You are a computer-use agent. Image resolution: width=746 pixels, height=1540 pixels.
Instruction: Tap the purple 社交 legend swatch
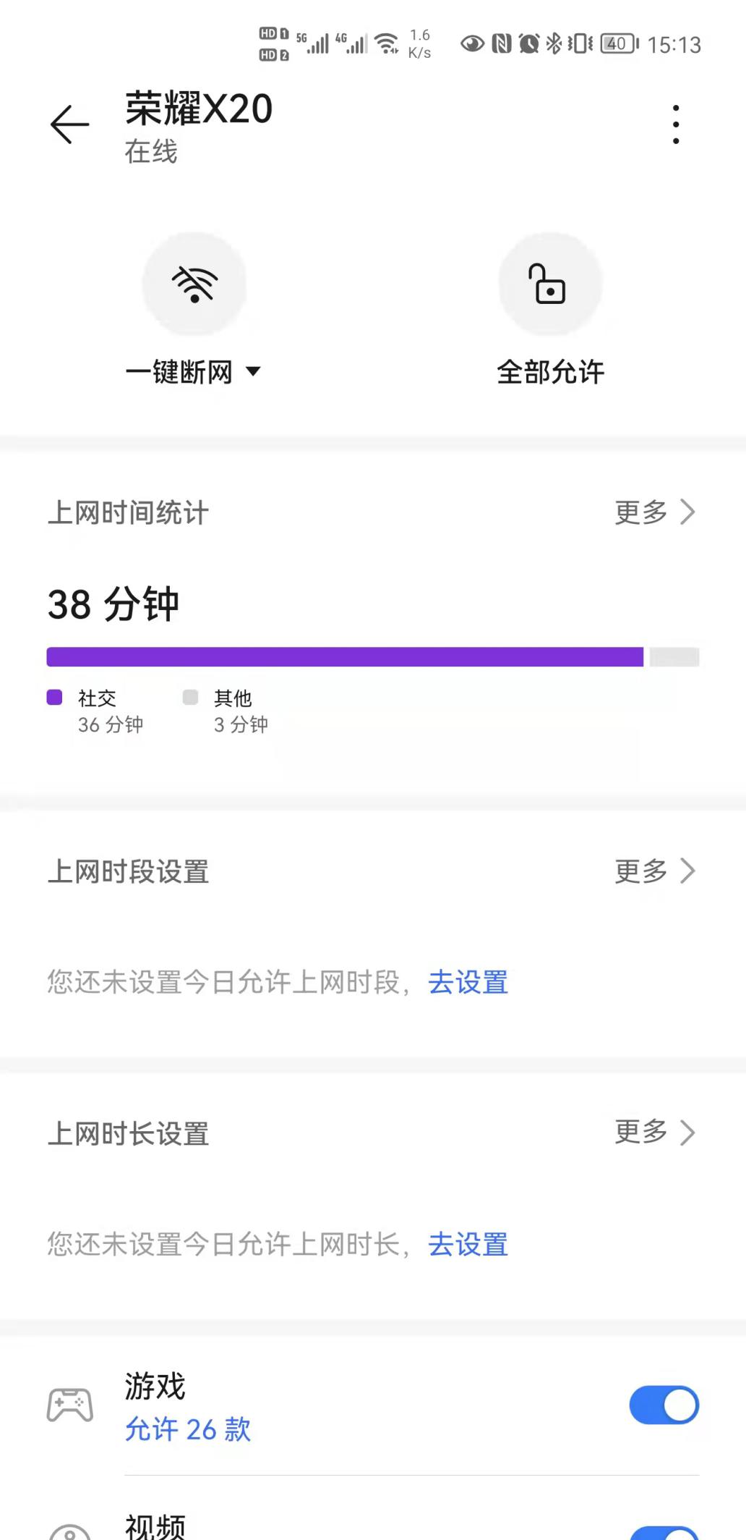click(54, 697)
